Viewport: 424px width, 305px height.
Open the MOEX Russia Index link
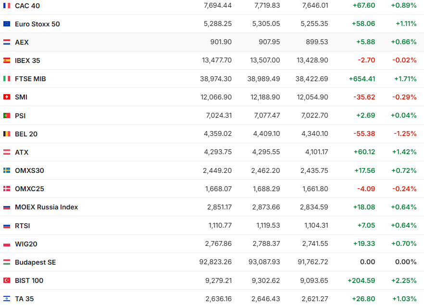(46, 207)
